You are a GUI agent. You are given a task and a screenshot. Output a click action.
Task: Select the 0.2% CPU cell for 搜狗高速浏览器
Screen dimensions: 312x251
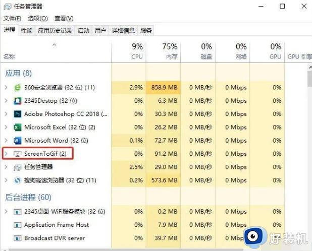tap(129, 180)
